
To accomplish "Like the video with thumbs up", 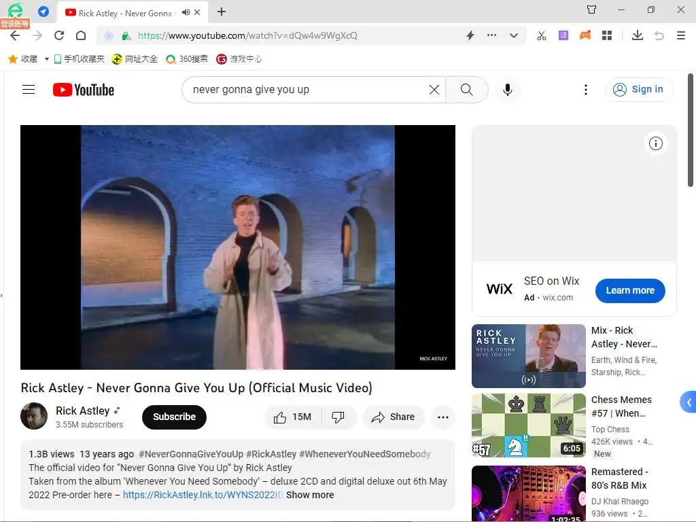I will point(292,417).
